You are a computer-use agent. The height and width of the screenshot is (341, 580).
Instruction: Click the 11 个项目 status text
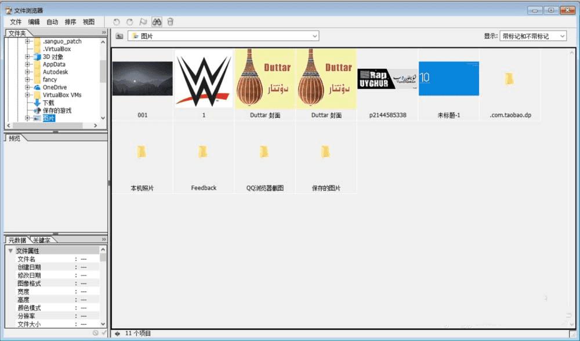tap(138, 333)
